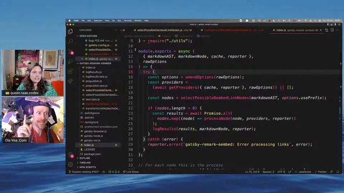Open the Manage gear in activity bar

70,165
